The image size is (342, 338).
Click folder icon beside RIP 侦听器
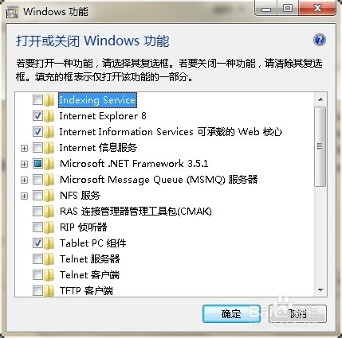(49, 227)
